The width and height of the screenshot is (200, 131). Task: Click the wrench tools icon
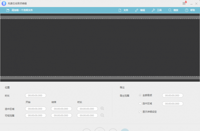pyautogui.click(x=153, y=10)
